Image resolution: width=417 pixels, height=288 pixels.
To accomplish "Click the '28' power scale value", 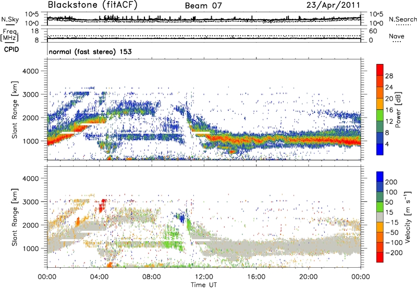I will [389, 76].
